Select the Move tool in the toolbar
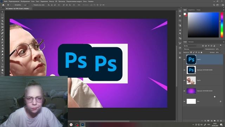The image size is (225, 127). coord(2,12)
